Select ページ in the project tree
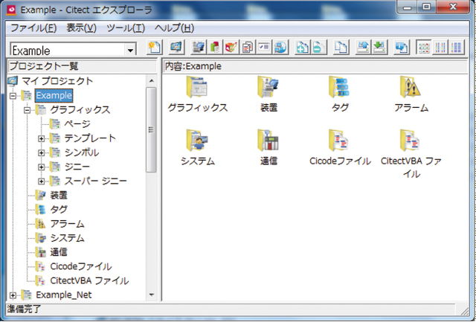 (77, 124)
